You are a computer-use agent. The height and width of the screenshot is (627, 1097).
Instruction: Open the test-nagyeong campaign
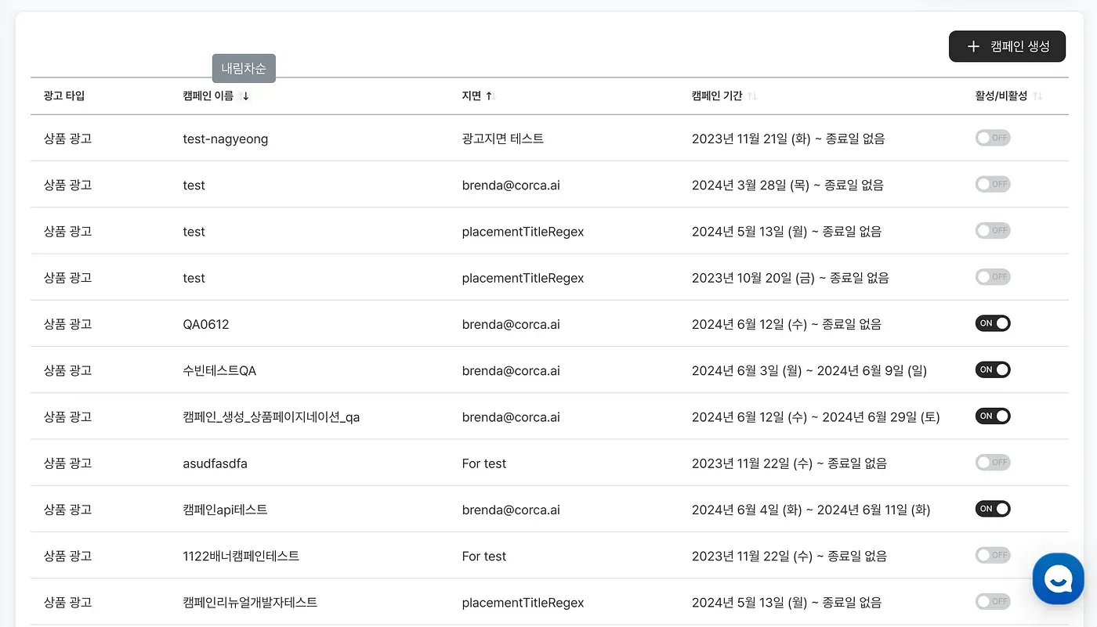pos(226,139)
